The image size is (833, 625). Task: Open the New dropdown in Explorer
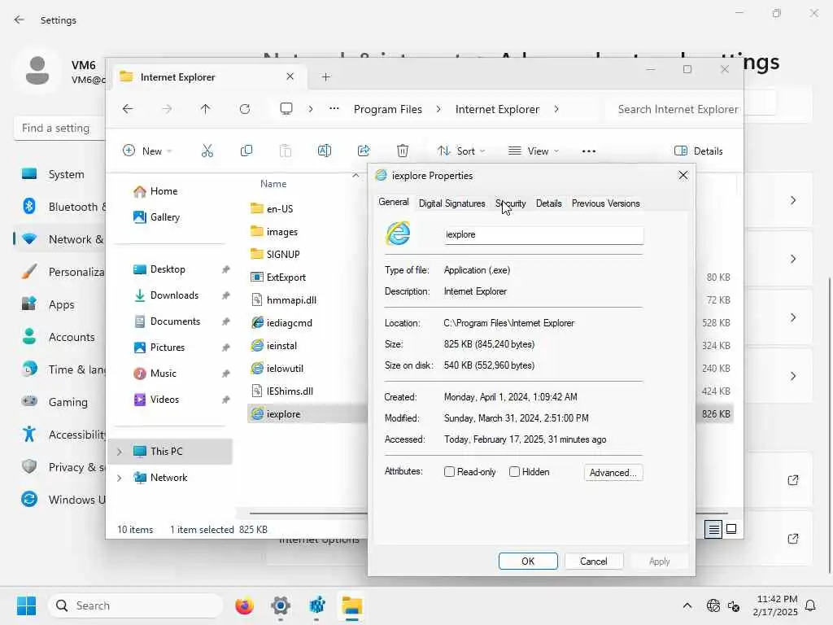(147, 151)
